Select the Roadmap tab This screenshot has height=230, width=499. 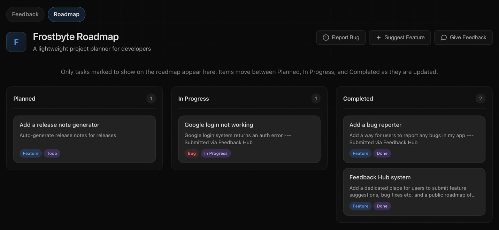pos(67,14)
